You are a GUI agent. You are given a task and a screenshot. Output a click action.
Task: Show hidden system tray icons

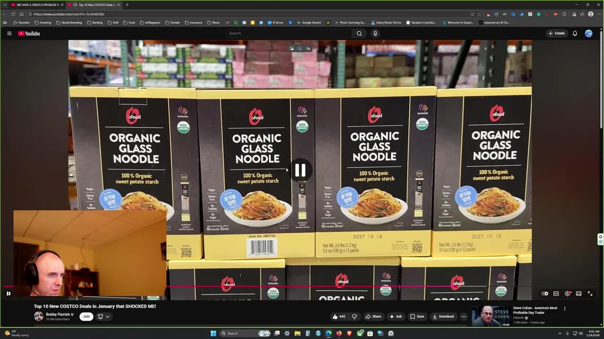[x=560, y=333]
